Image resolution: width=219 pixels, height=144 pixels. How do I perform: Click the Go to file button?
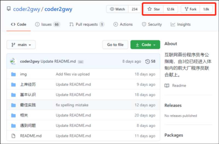115,45
